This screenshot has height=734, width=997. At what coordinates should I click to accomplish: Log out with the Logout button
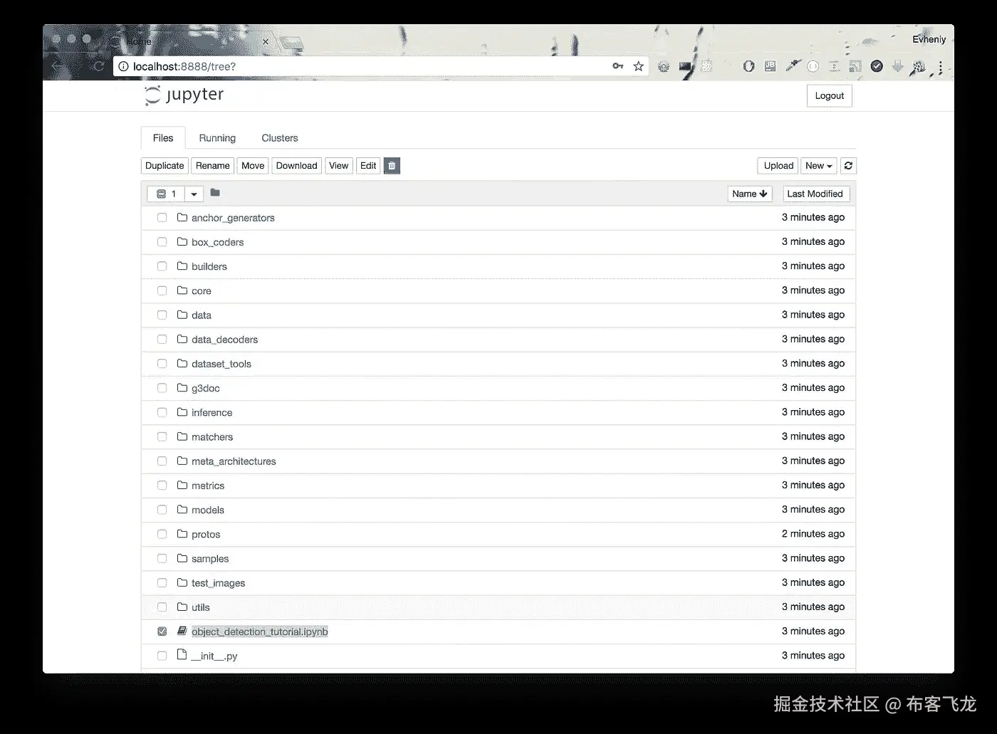click(830, 96)
